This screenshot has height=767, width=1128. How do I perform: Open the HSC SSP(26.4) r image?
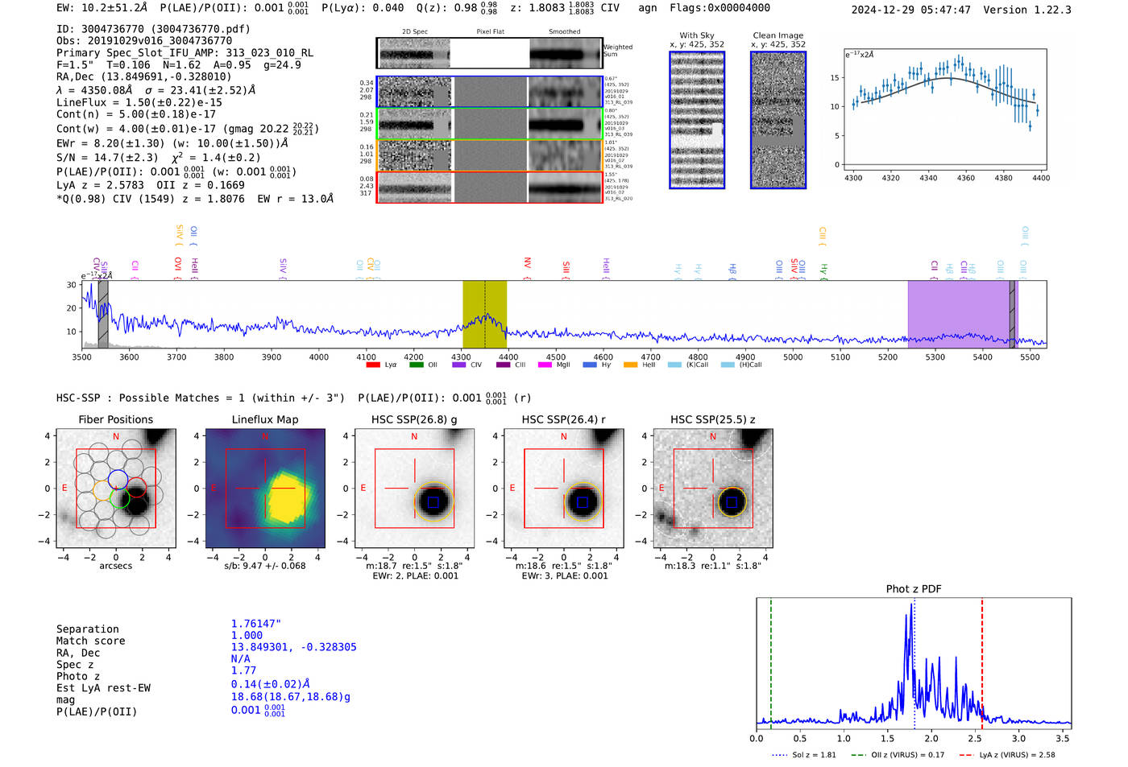coord(563,489)
